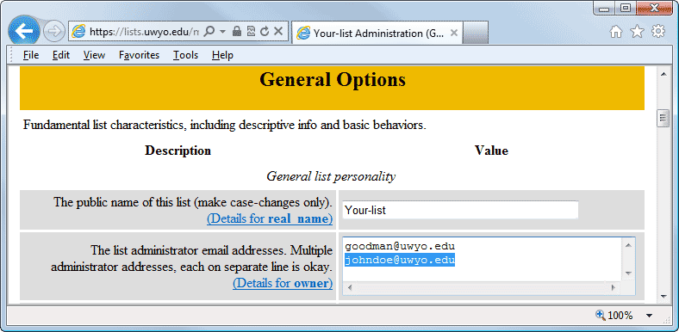This screenshot has width=679, height=332.
Task: Open the address bar autocomplete dropdown arrow
Action: click(x=222, y=31)
